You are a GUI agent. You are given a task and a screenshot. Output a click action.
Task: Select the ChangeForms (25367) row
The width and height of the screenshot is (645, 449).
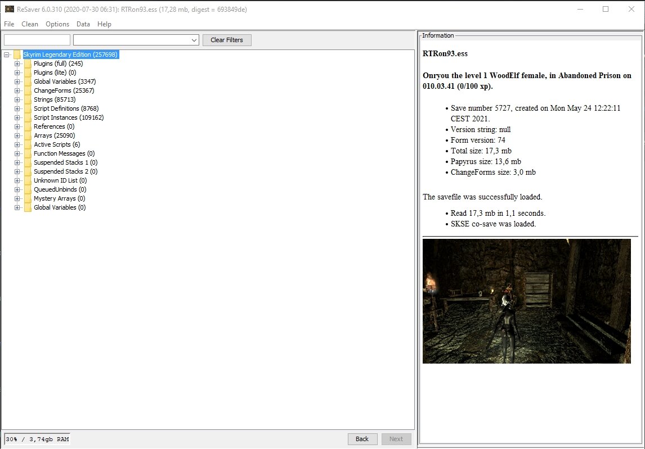[64, 91]
